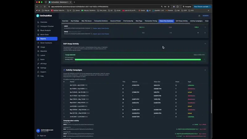Collapse the Activity Campaigns section

point(205,70)
